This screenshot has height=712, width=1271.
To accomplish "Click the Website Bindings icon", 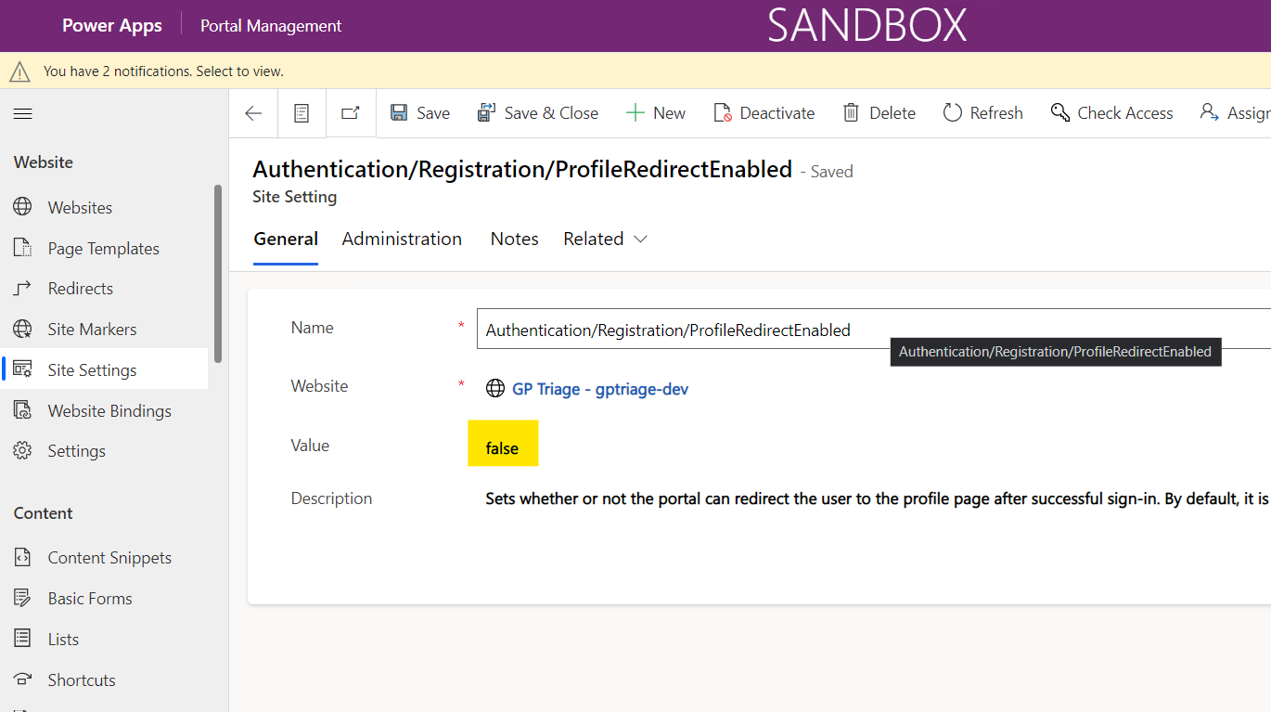I will [x=22, y=410].
